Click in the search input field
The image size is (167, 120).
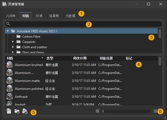(x=83, y=24)
